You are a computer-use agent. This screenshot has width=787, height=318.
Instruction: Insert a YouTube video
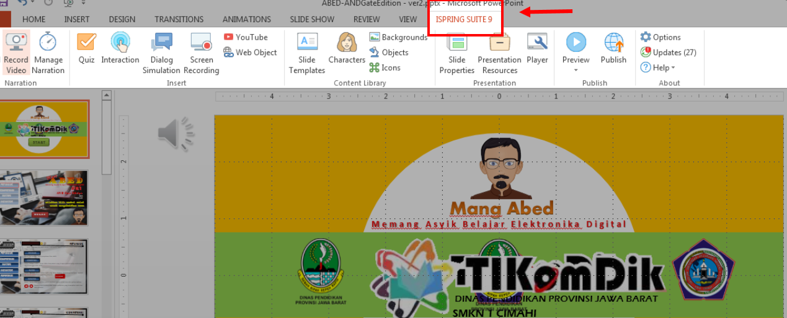click(x=246, y=37)
